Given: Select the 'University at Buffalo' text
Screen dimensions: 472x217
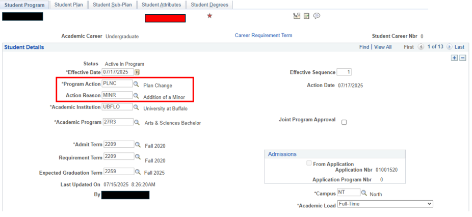Looking at the screenshot, I should pyautogui.click(x=165, y=108).
